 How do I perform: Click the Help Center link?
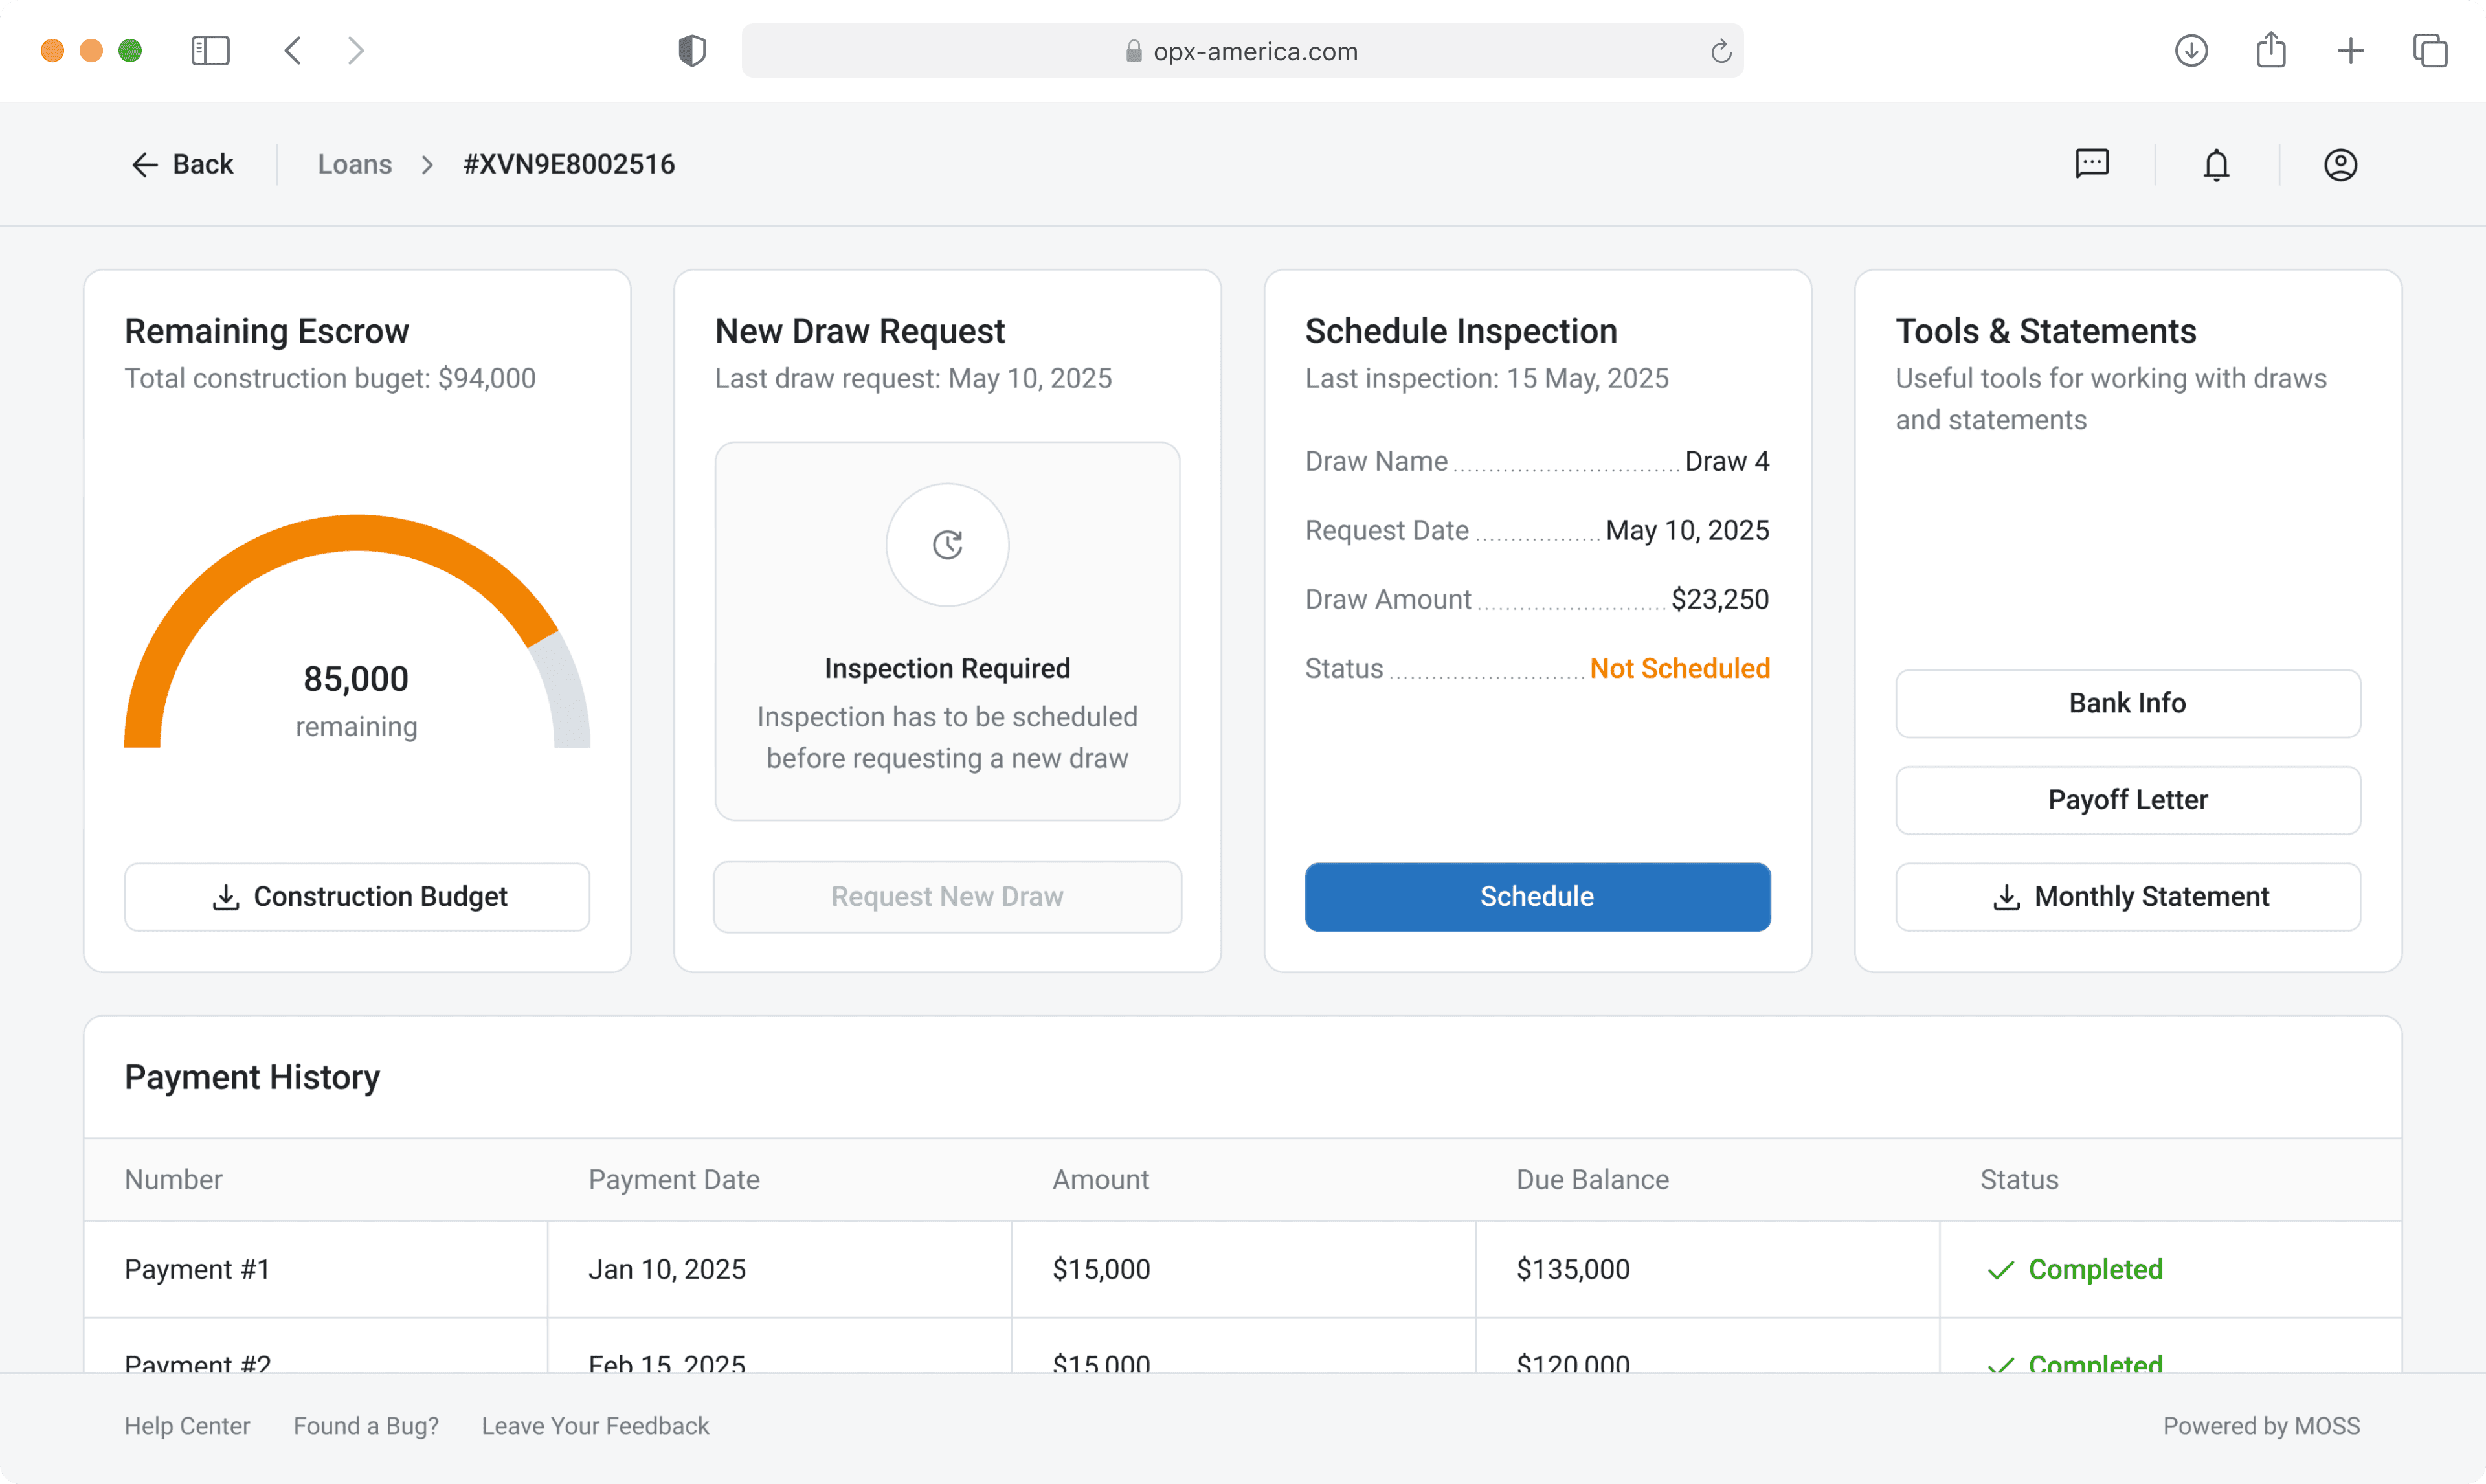tap(187, 1425)
